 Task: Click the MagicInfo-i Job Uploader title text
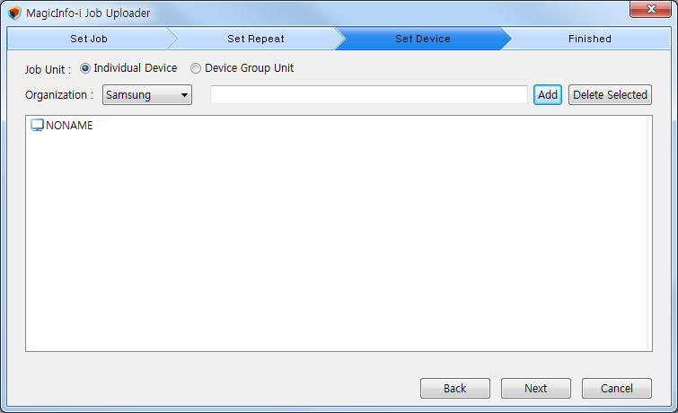pos(88,13)
